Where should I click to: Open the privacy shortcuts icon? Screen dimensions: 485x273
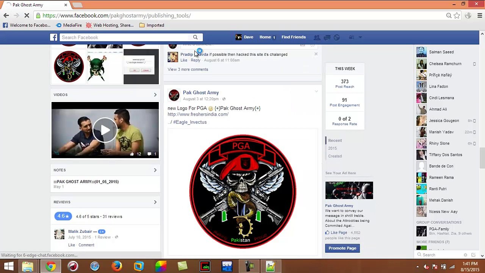click(352, 37)
